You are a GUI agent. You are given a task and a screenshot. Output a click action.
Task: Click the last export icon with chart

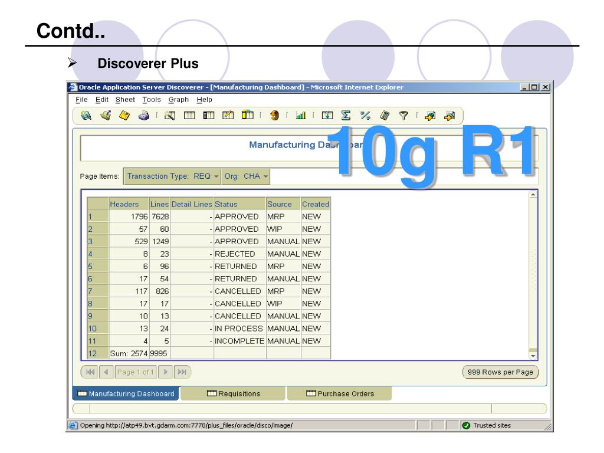coord(449,115)
